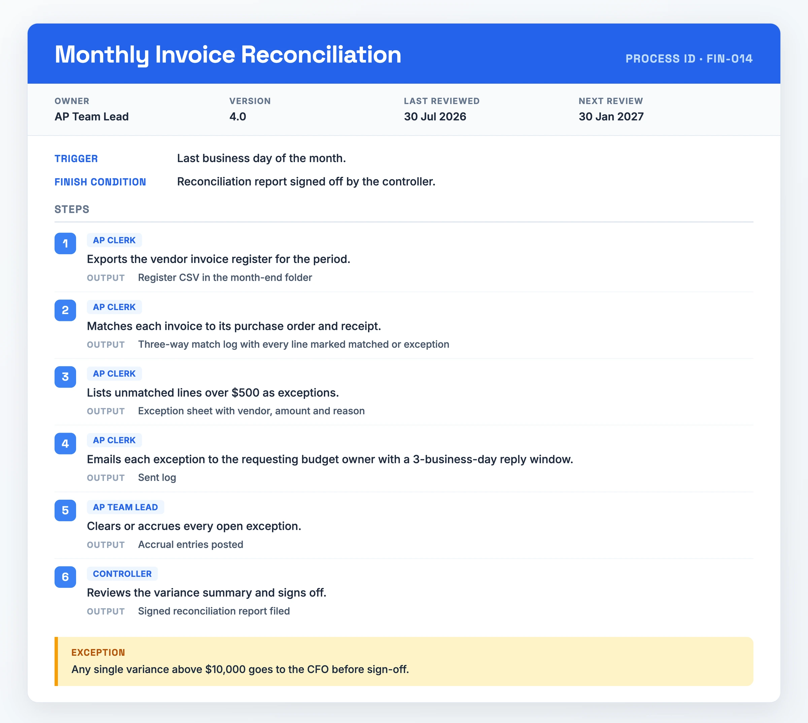Viewport: 808px width, 723px height.
Task: Click the 'AP CLERK' tag on step 1
Action: tap(114, 240)
